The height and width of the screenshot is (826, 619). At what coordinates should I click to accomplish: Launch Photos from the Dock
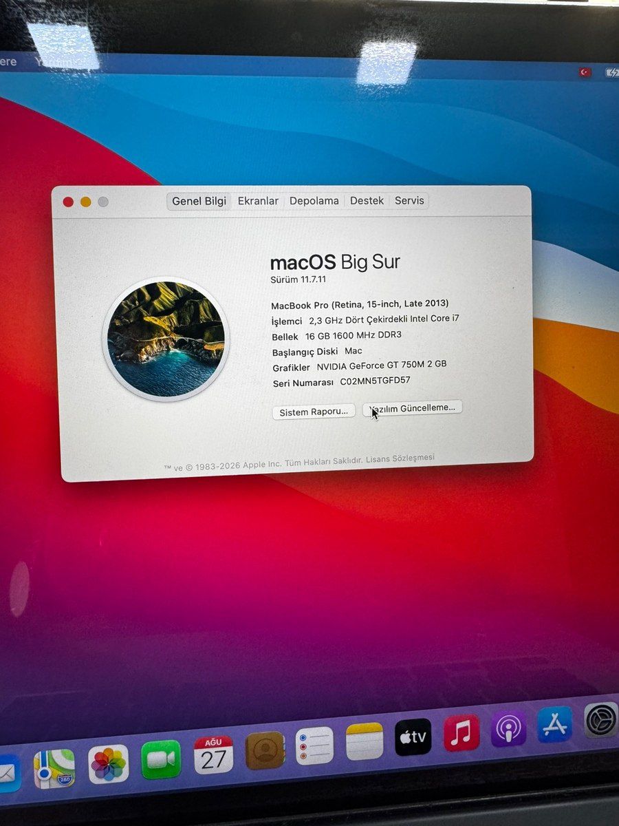coord(109,764)
